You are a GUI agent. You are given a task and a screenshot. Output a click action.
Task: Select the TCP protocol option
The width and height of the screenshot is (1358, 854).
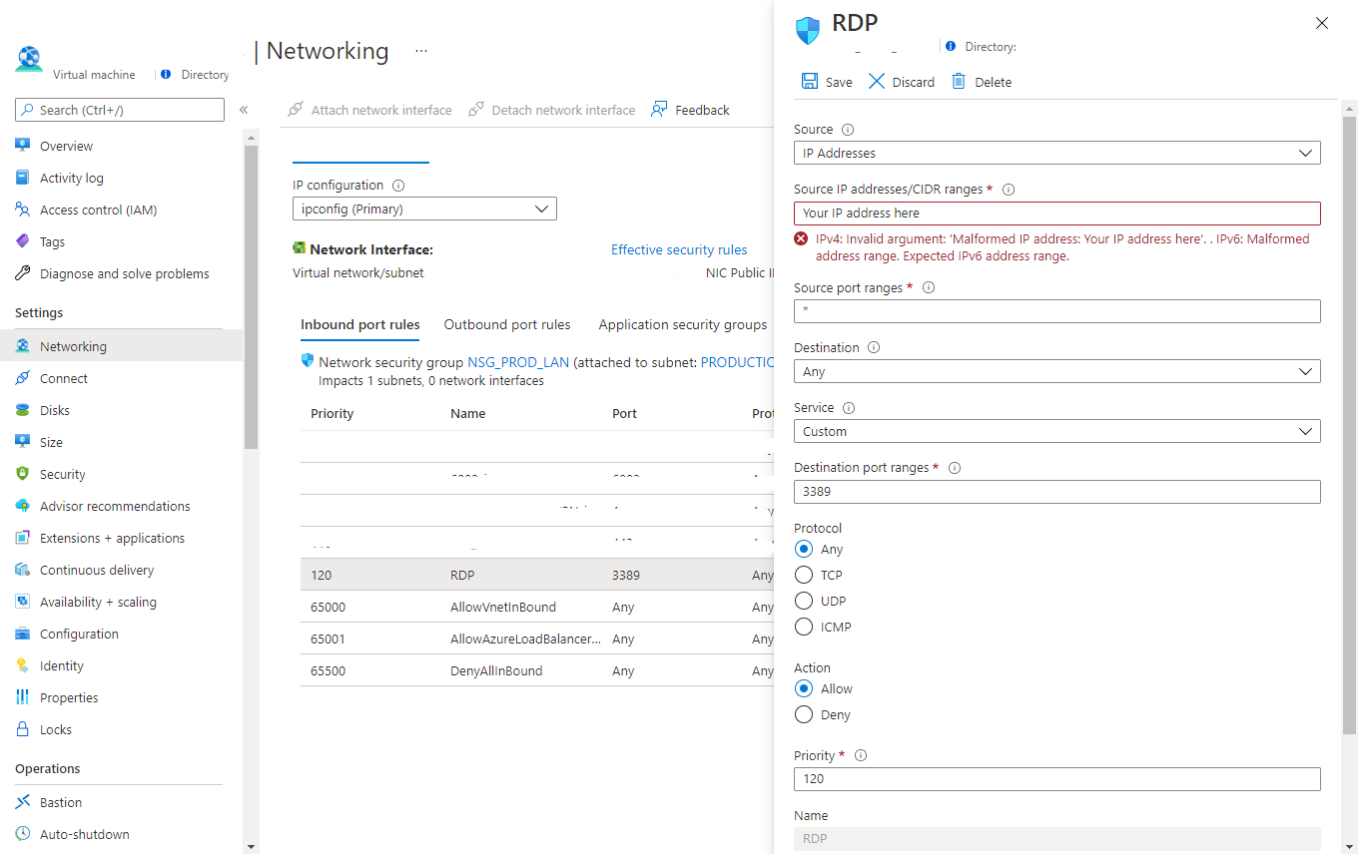(803, 574)
